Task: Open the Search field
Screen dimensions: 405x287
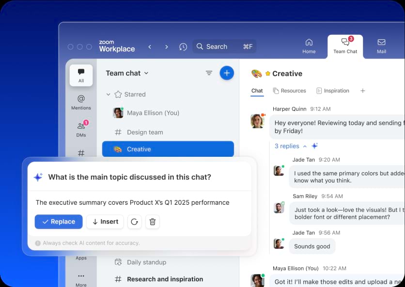Action: tap(217, 46)
